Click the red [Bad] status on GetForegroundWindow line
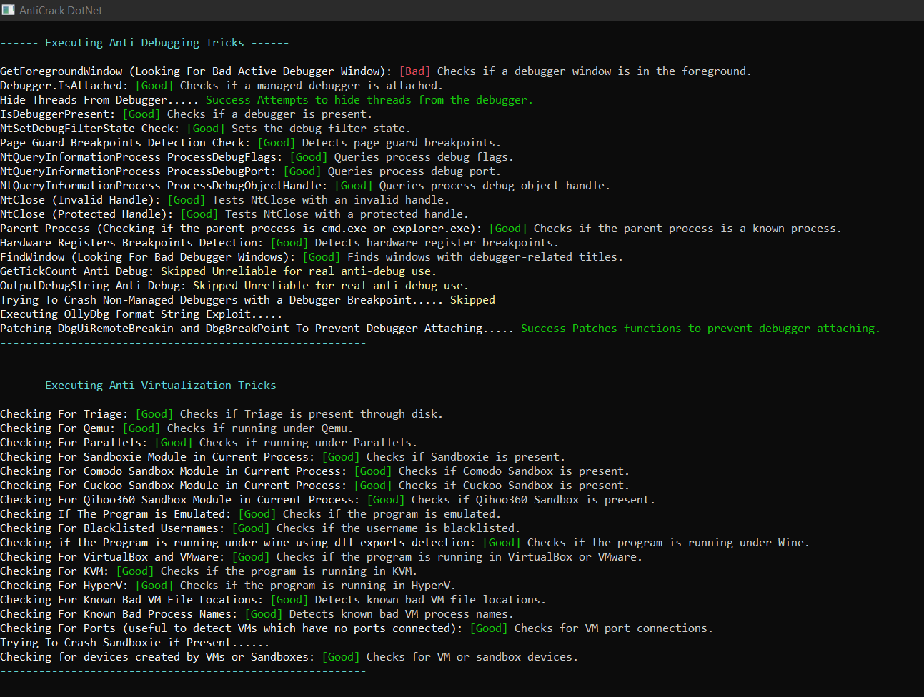The width and height of the screenshot is (924, 697). click(x=414, y=71)
